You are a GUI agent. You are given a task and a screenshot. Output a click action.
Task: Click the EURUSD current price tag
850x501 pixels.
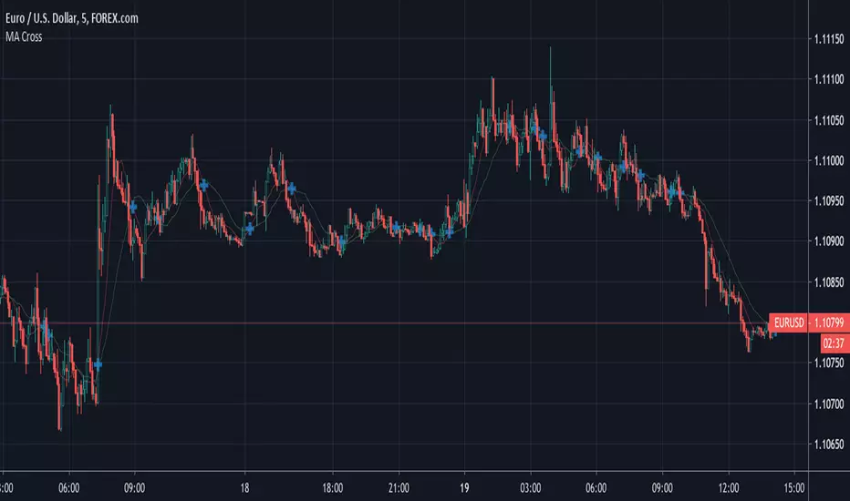[x=788, y=322]
